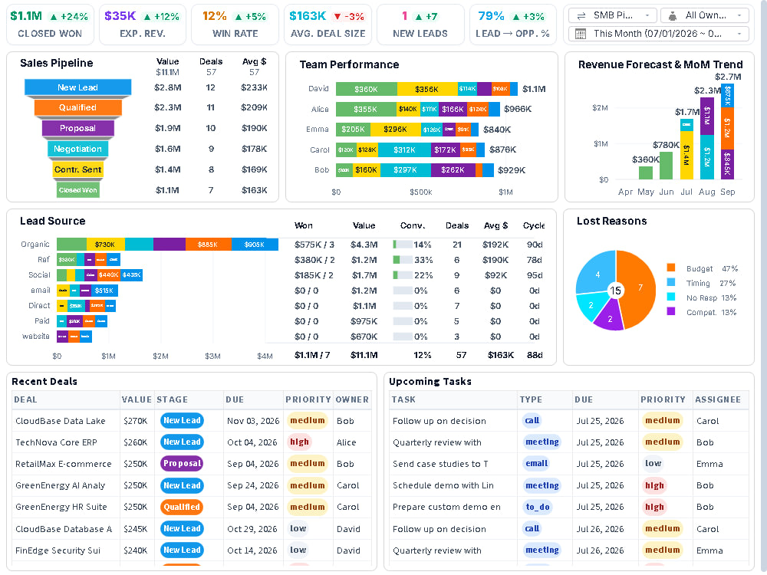Click the down arrow on Avg. Deal Size

point(337,17)
